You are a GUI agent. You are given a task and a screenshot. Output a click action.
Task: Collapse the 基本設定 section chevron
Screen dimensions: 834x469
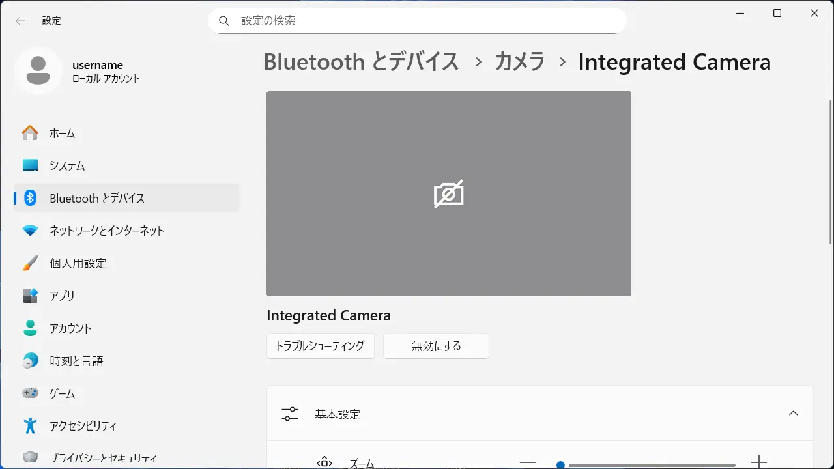pos(793,414)
